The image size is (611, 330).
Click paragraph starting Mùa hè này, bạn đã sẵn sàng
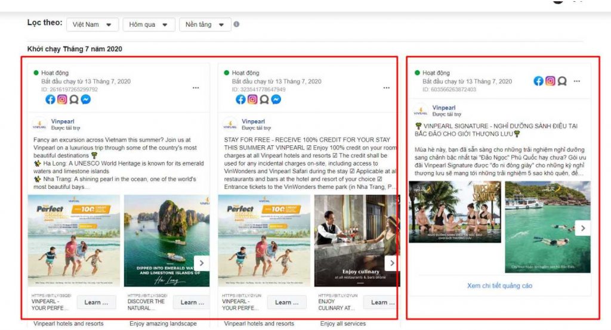pyautogui.click(x=500, y=161)
